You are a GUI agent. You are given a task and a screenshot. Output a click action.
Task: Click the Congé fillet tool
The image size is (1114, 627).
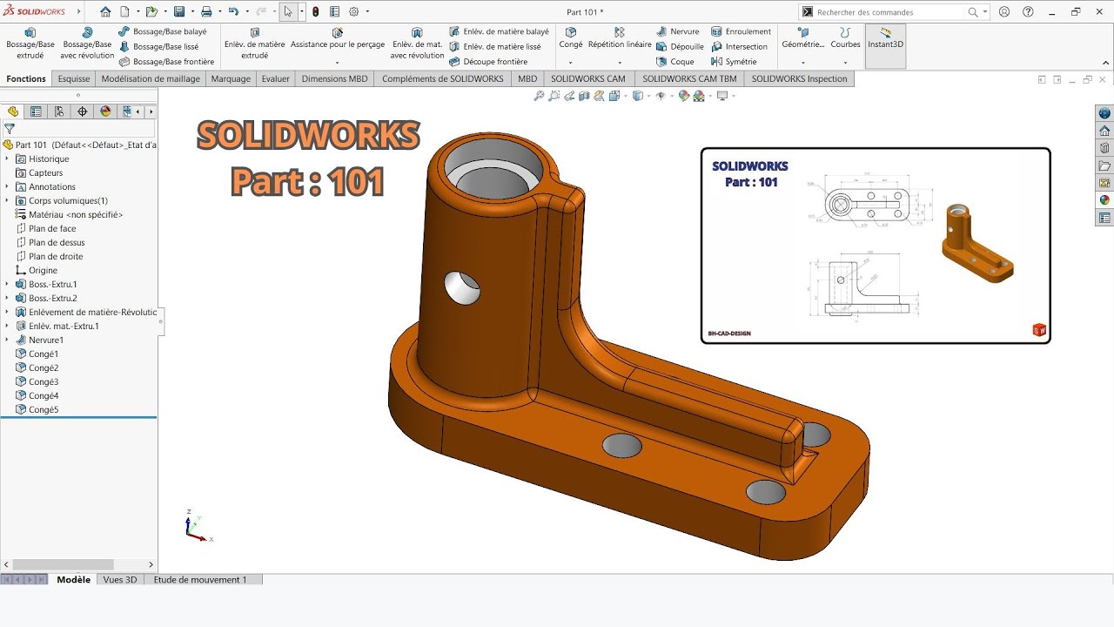click(571, 38)
